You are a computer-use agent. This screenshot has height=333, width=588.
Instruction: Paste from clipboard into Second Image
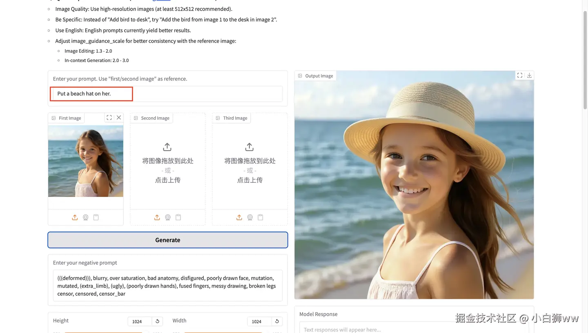tap(178, 217)
